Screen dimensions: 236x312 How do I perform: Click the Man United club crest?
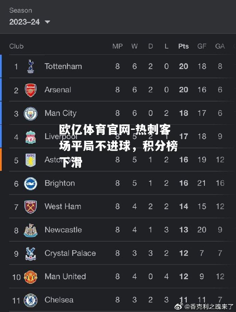30,276
